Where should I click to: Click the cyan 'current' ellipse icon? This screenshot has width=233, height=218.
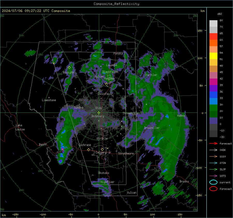pos(213,182)
